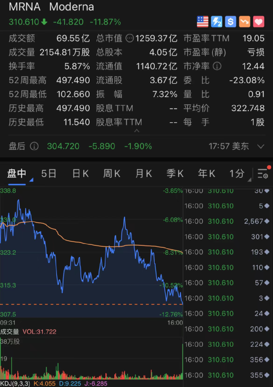The width and height of the screenshot is (273, 387).
Task: Select the tick row with volume 24
Action: 227,314
